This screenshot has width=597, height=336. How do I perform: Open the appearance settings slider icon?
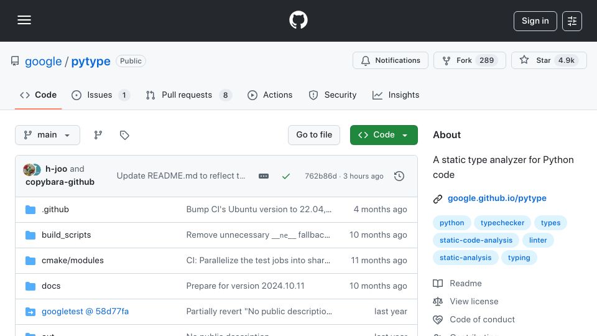pos(572,21)
